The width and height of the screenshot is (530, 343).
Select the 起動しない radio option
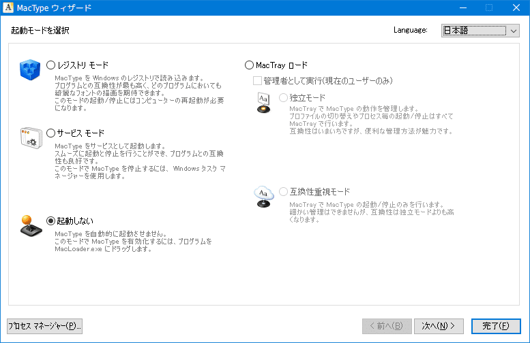click(50, 221)
